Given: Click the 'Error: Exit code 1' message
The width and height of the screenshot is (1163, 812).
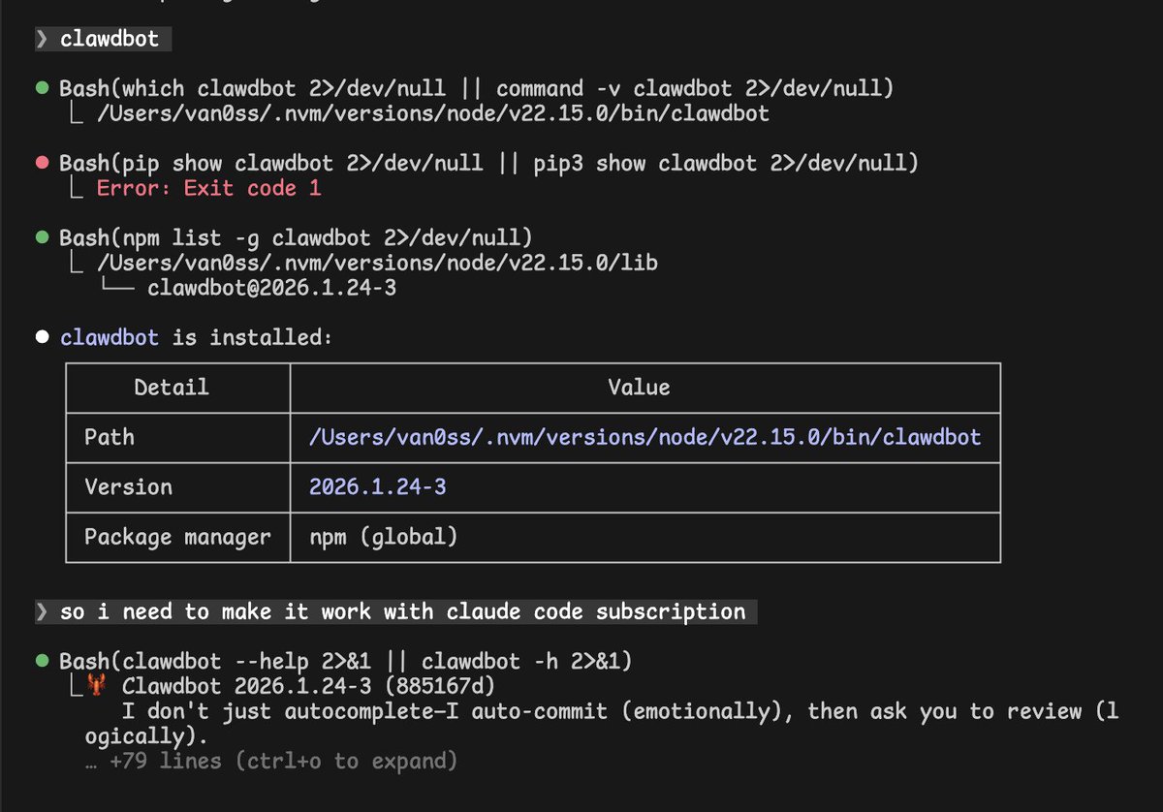Looking at the screenshot, I should click(208, 188).
